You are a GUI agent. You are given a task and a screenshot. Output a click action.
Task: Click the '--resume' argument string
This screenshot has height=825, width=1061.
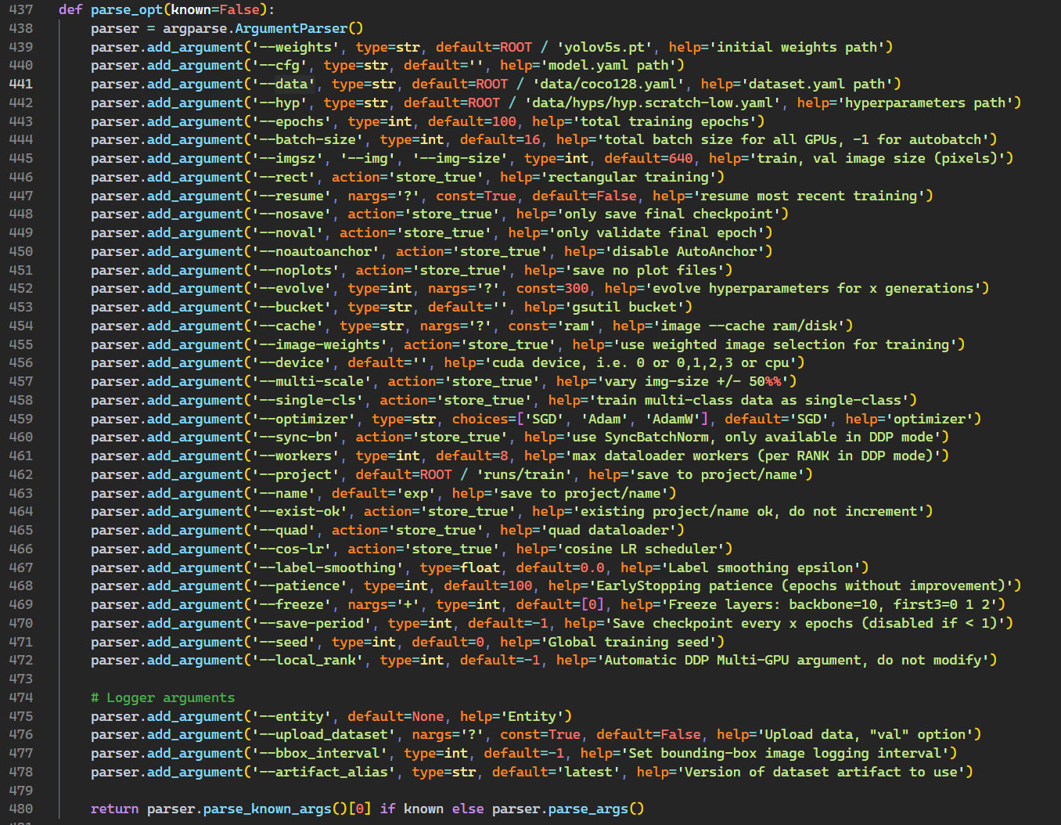tap(292, 196)
